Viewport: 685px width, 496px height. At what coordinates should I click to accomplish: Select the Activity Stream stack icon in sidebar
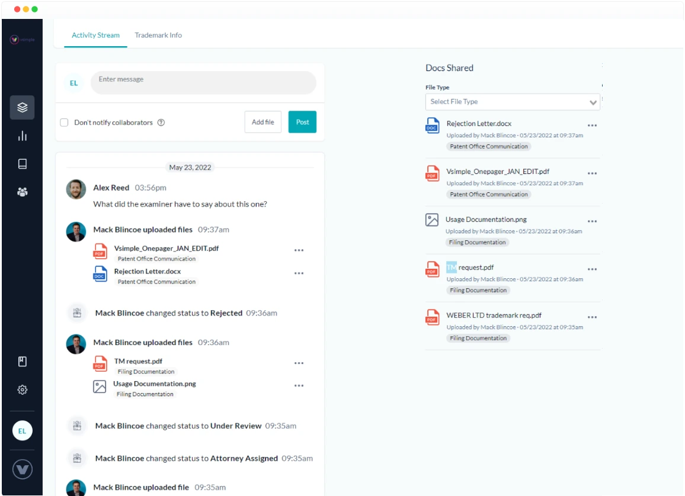tap(22, 107)
